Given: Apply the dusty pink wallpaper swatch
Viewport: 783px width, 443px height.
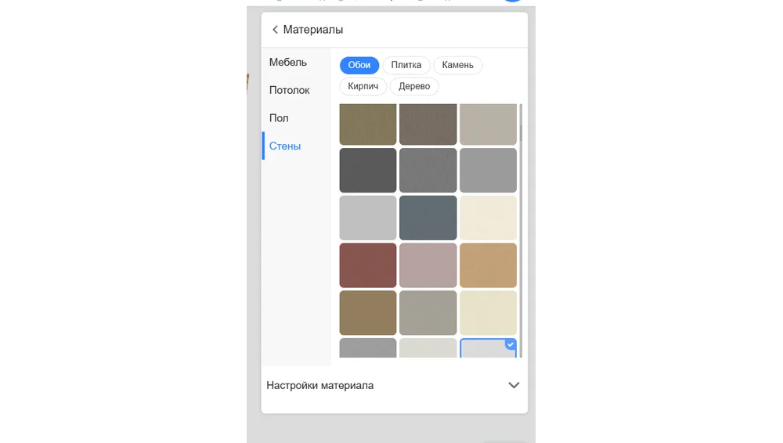Looking at the screenshot, I should tap(428, 265).
